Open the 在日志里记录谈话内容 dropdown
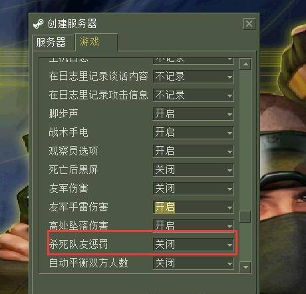306x294 pixels. click(x=193, y=77)
